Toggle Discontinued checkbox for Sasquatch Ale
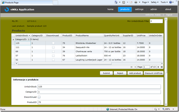This screenshot has width=179, height=112. 53,47
